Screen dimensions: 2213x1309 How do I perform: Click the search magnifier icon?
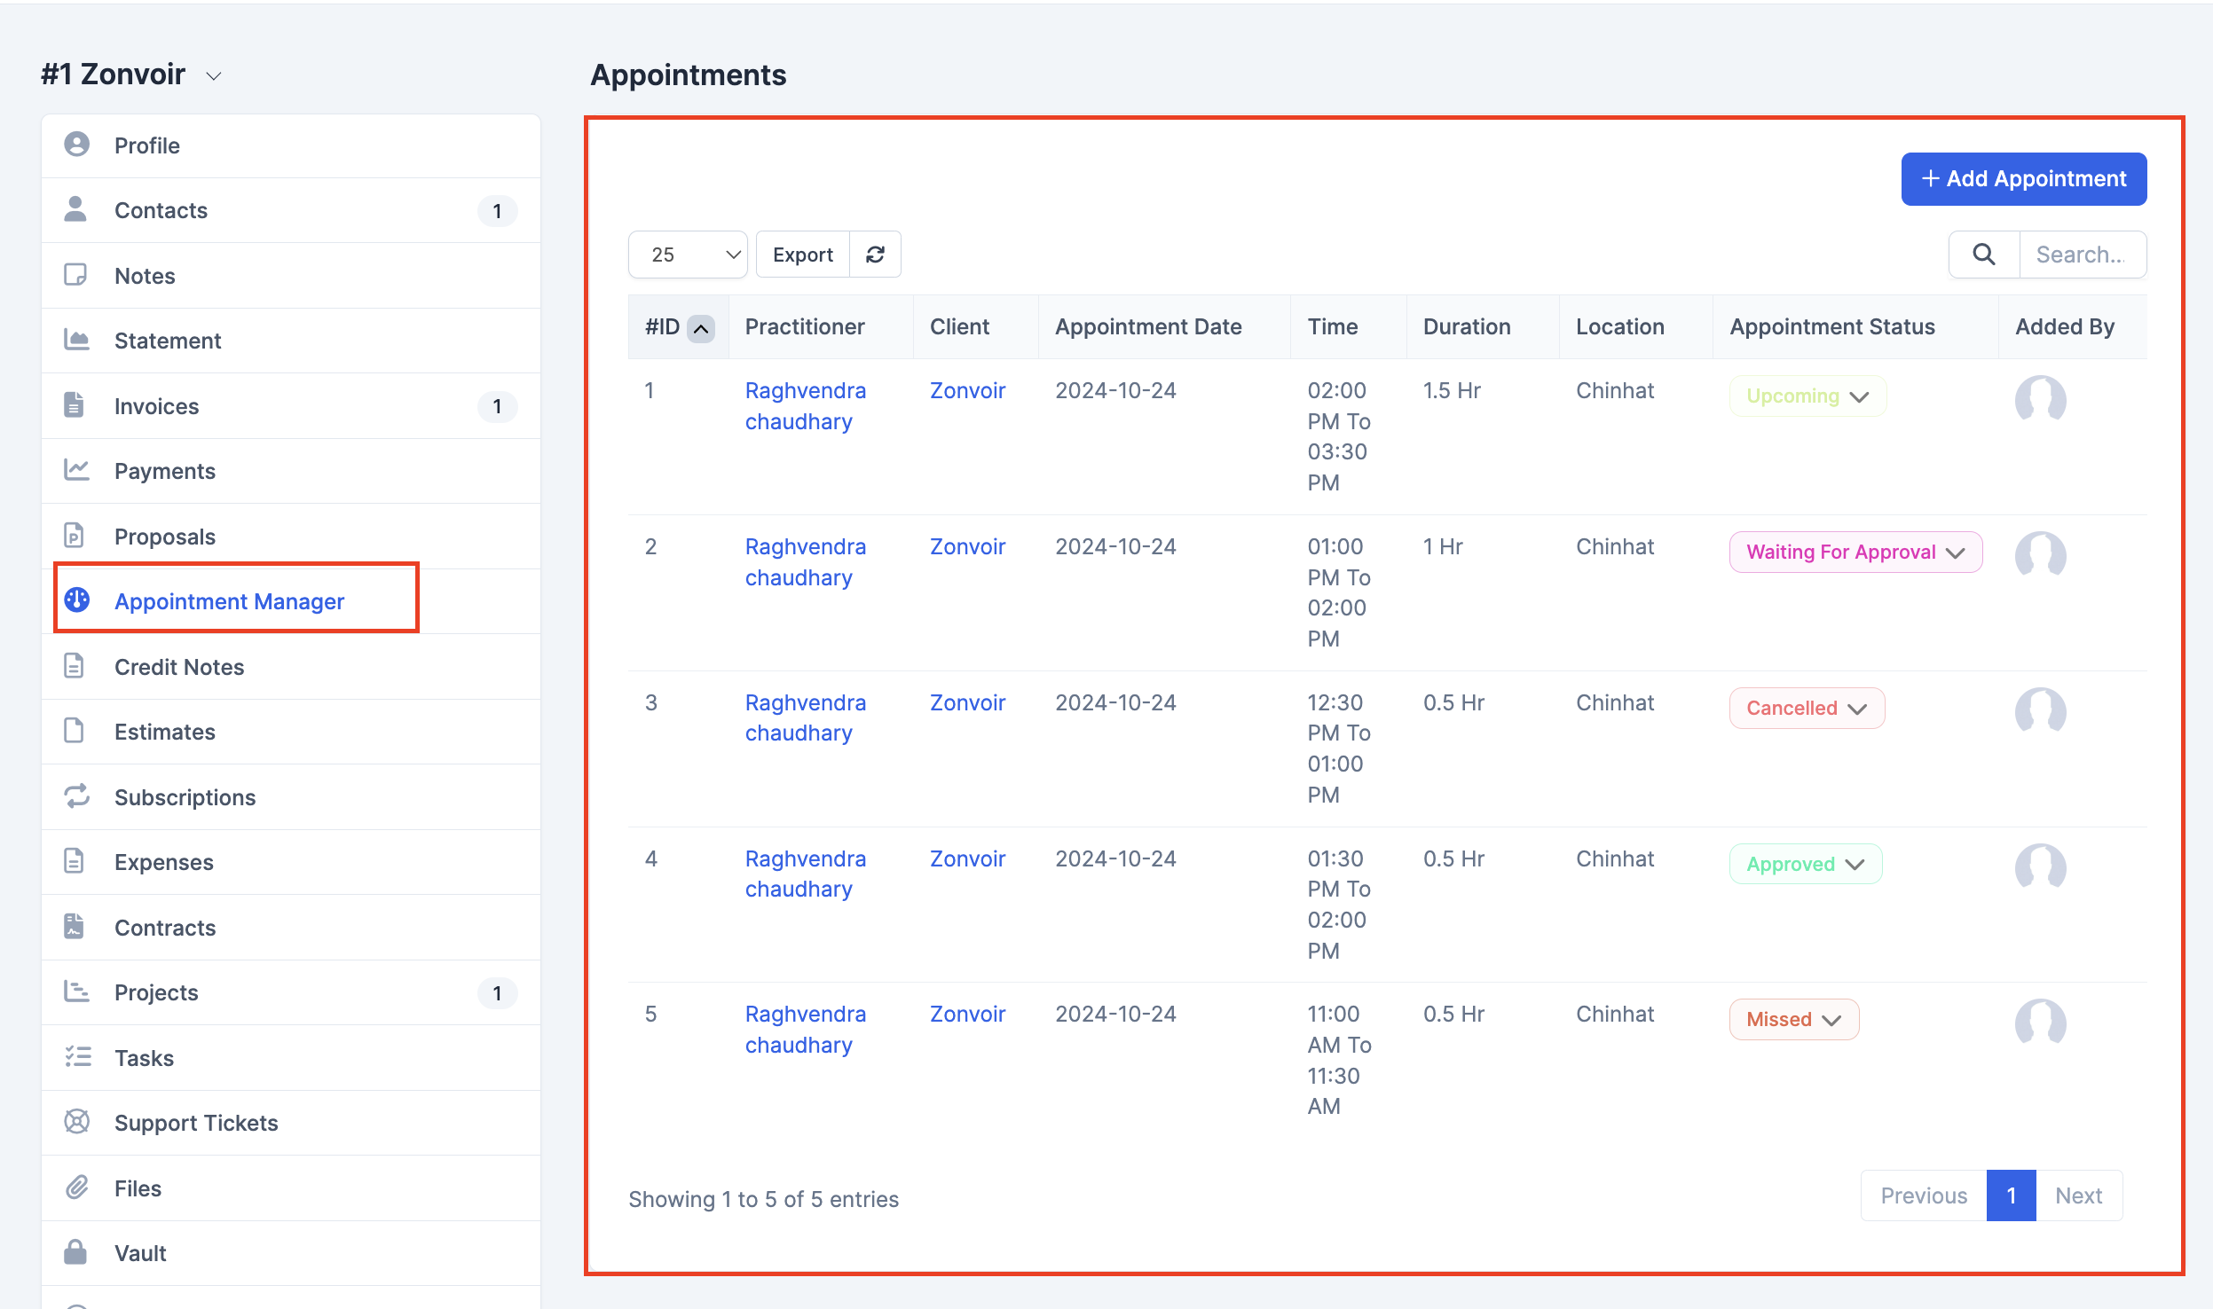[x=1985, y=255]
